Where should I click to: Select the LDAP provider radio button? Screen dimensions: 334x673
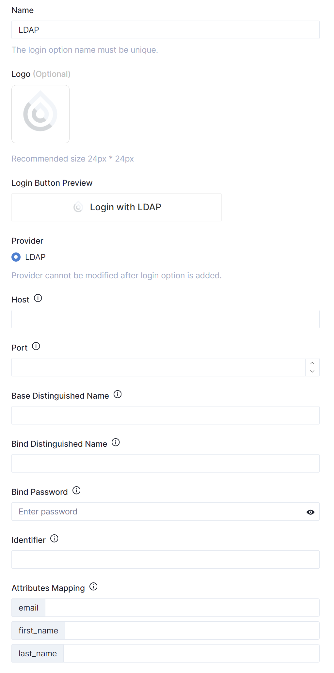pyautogui.click(x=16, y=257)
